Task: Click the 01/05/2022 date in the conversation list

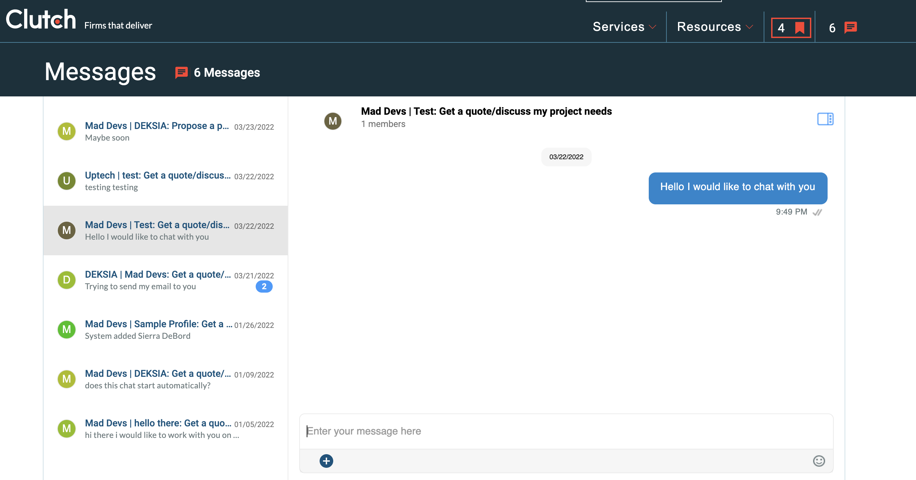Action: (x=254, y=424)
